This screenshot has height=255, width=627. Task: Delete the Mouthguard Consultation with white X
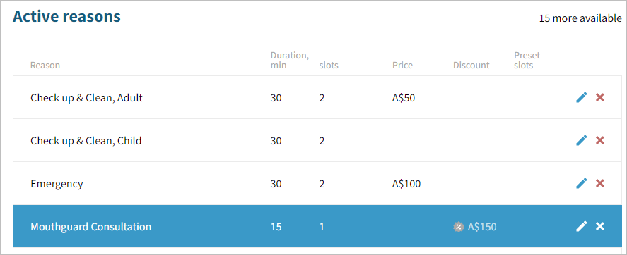point(600,226)
